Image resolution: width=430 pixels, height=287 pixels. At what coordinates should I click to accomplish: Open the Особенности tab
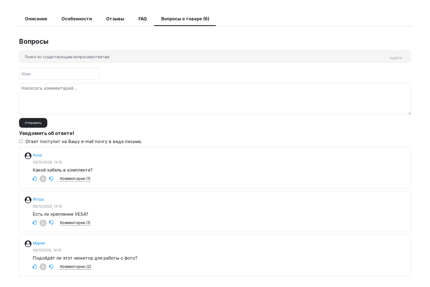point(77,19)
